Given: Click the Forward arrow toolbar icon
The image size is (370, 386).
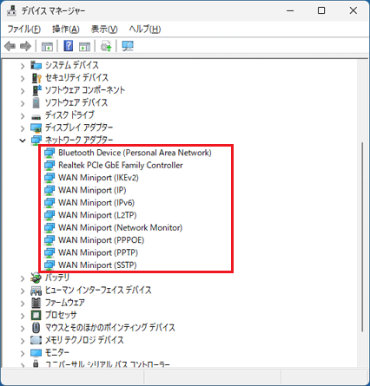Looking at the screenshot, I should (x=25, y=46).
